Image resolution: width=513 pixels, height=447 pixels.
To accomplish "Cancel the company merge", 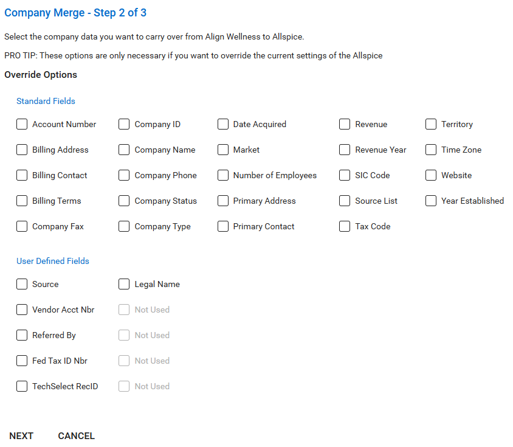I will click(x=76, y=436).
